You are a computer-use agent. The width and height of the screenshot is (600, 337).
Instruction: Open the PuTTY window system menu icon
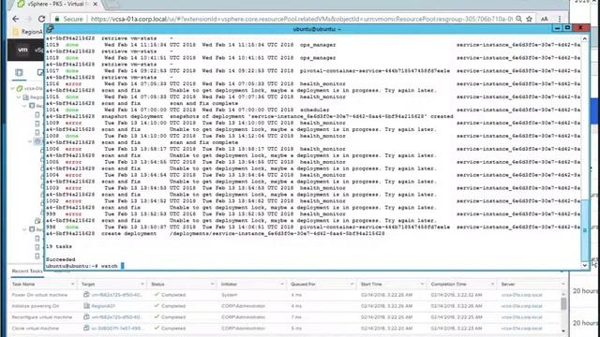pos(50,29)
